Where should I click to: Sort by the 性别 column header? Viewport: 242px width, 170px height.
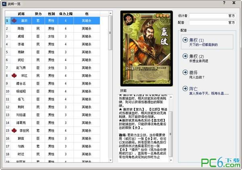pos(51,14)
